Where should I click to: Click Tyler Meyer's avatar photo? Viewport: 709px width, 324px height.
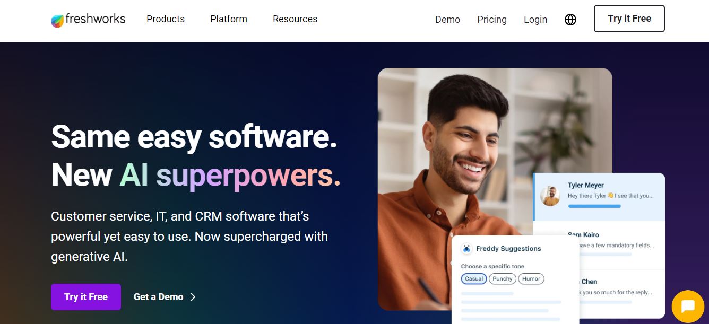point(550,196)
